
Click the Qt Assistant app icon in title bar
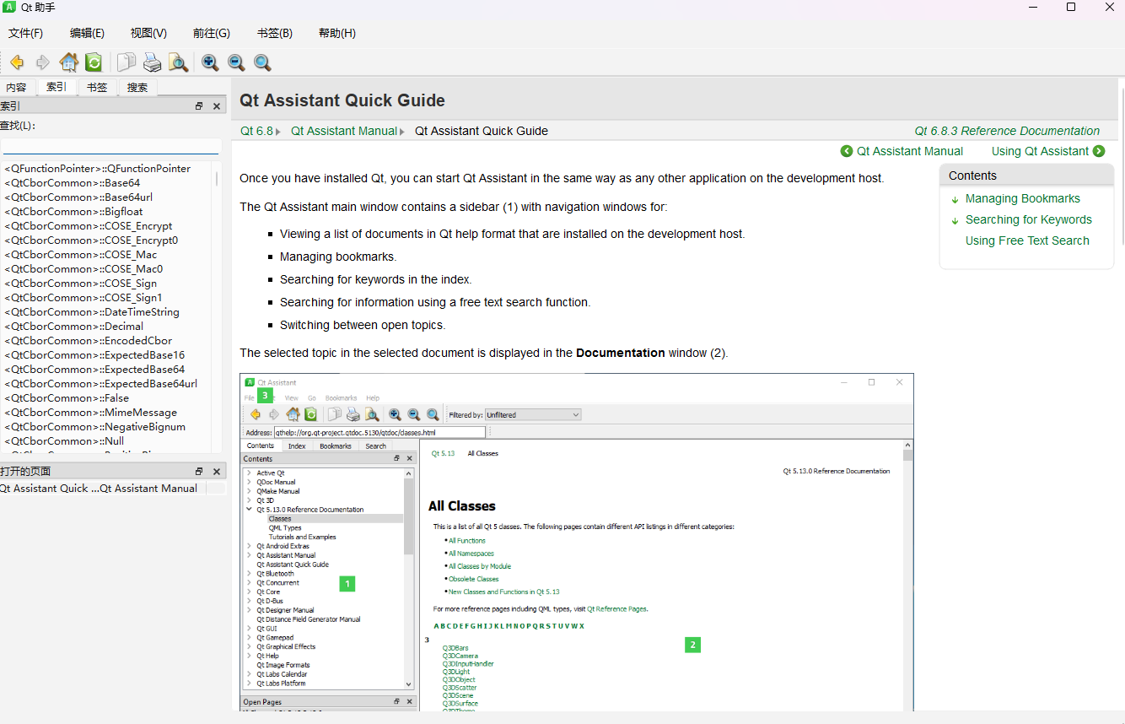9,8
